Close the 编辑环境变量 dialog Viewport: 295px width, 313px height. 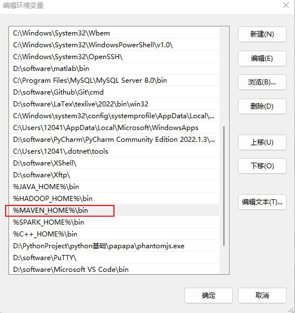click(x=286, y=5)
